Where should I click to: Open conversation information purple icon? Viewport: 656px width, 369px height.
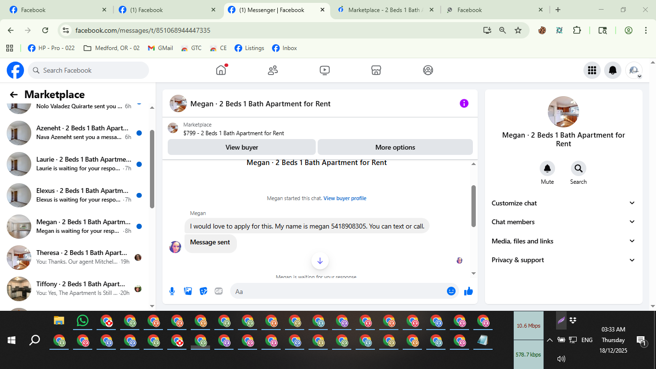point(464,103)
